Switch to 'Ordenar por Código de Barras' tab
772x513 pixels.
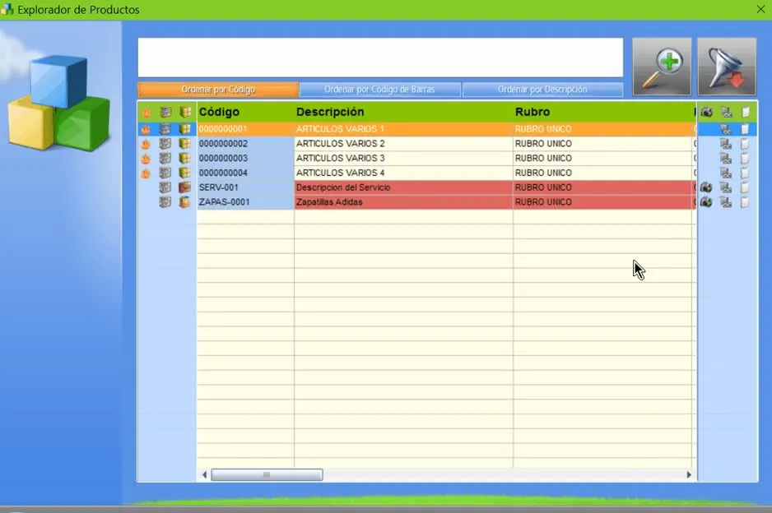tap(379, 90)
